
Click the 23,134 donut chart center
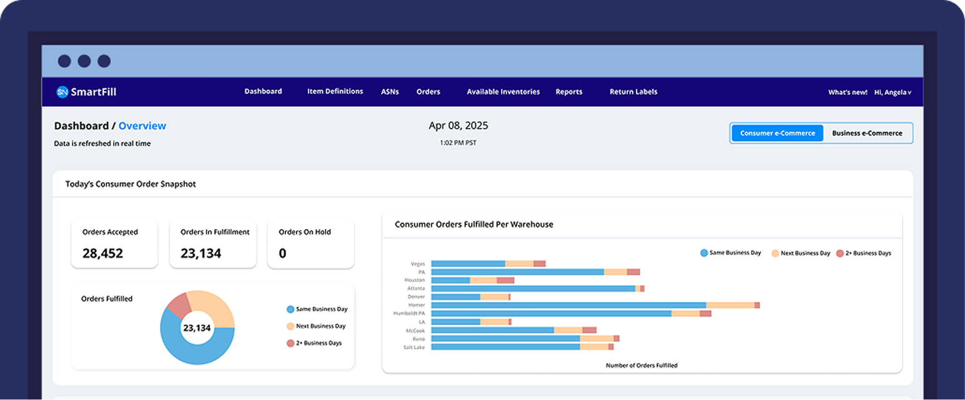tap(197, 328)
